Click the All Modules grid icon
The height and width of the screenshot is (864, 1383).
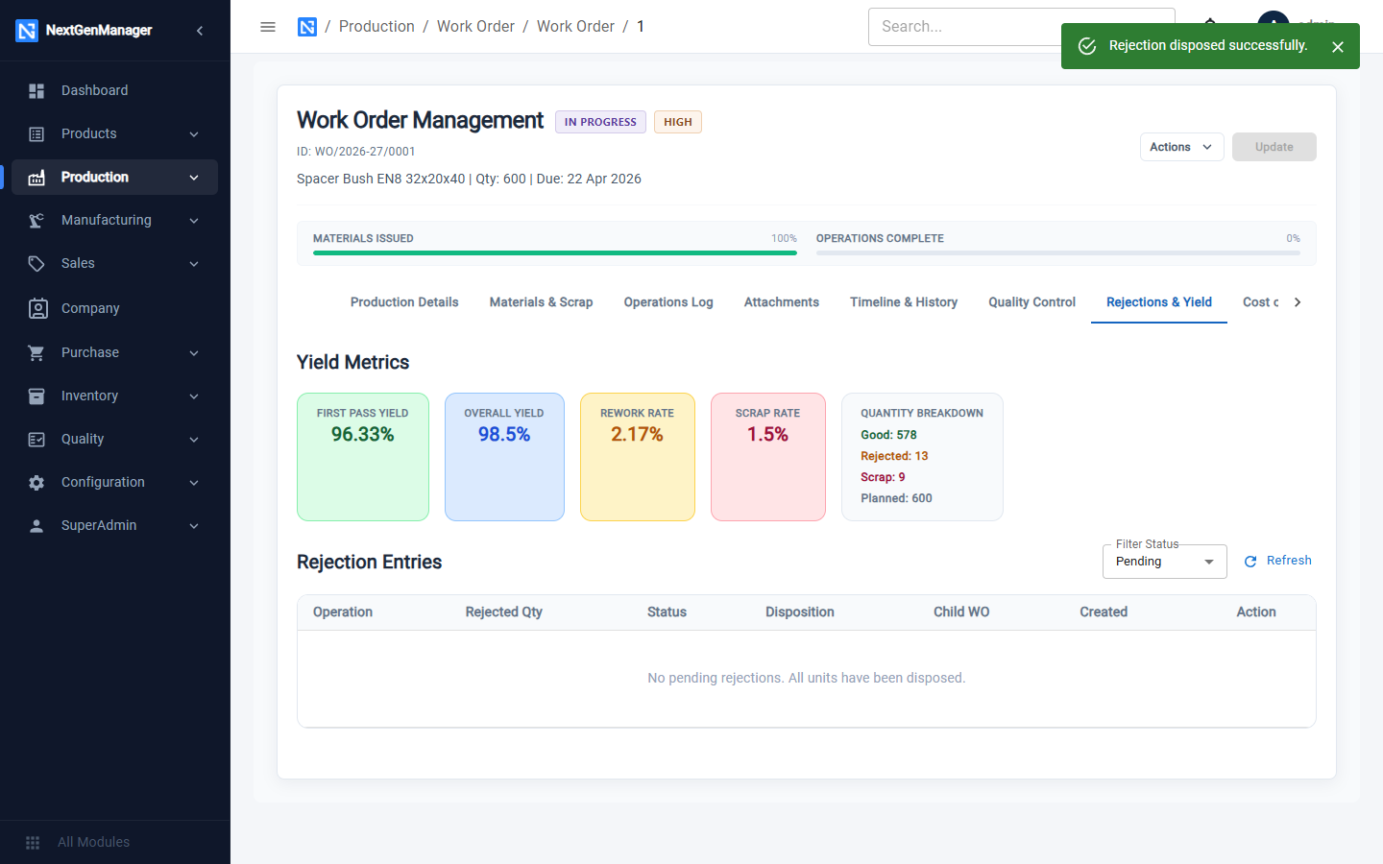33,842
